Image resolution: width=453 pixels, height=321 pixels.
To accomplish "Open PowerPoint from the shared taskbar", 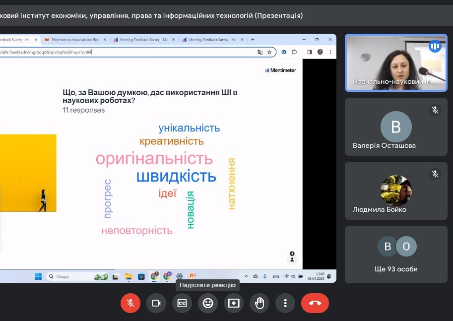I will (192, 276).
